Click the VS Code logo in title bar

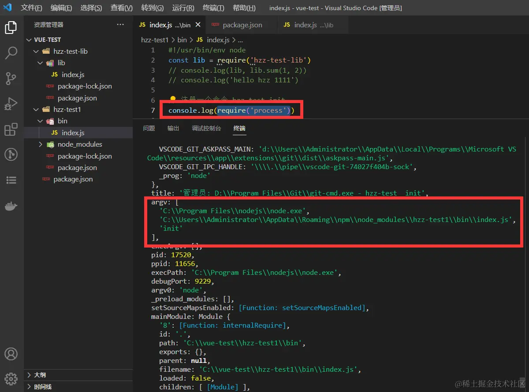click(7, 7)
